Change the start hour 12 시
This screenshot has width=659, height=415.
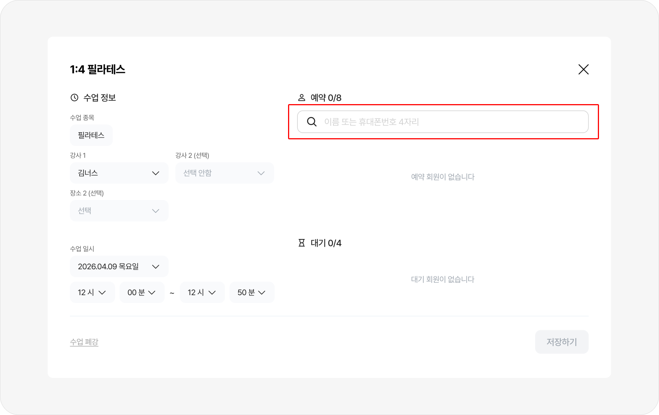[92, 293]
